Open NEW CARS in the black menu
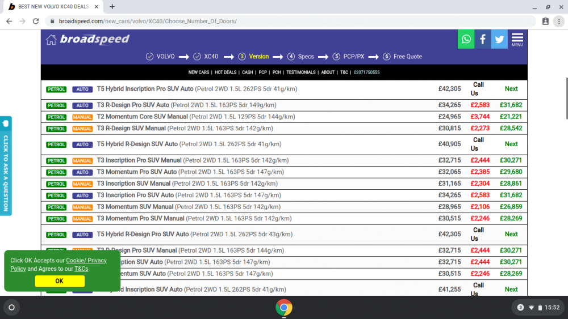Screen dimensions: 568x319 tap(198, 73)
